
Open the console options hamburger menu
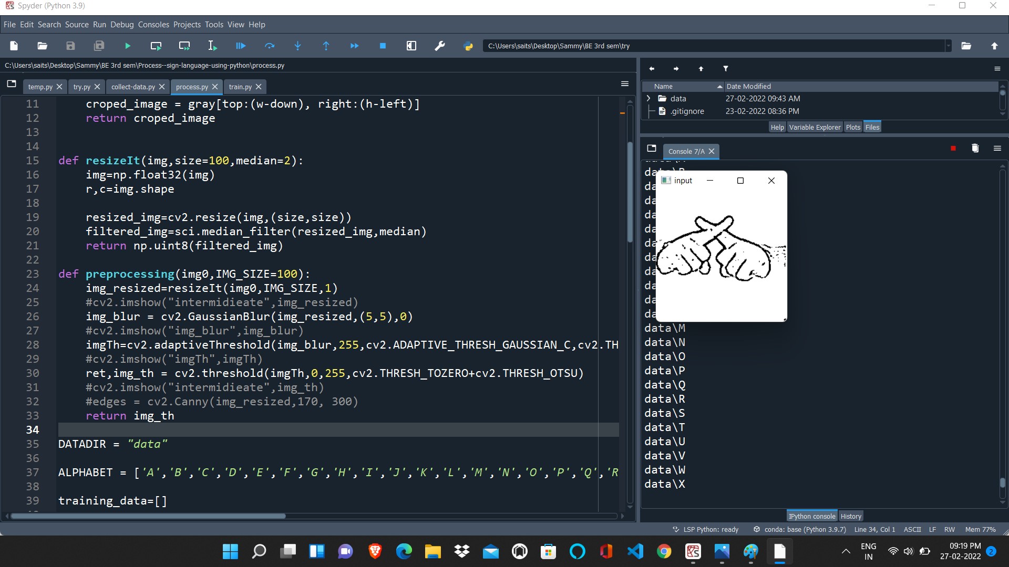coord(997,149)
